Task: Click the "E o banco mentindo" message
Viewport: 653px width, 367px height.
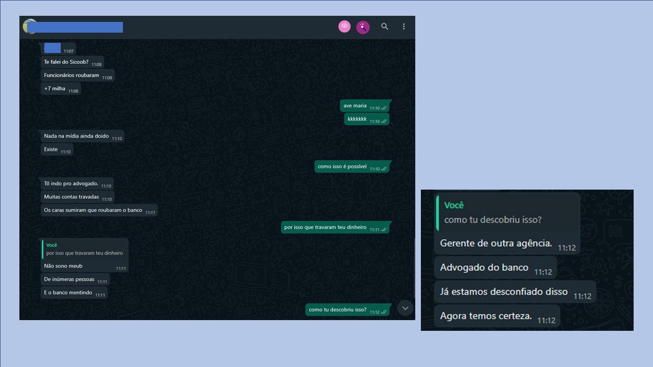Action: tap(68, 293)
